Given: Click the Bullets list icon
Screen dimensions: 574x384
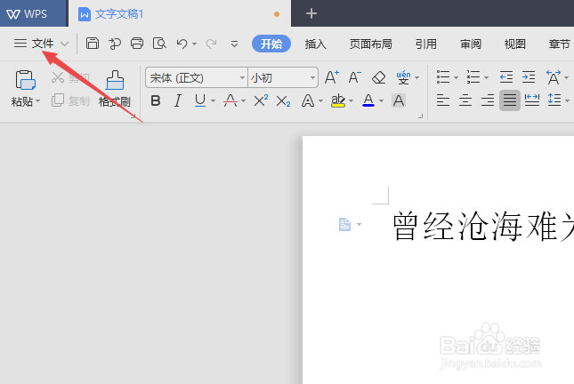Looking at the screenshot, I should coord(443,77).
